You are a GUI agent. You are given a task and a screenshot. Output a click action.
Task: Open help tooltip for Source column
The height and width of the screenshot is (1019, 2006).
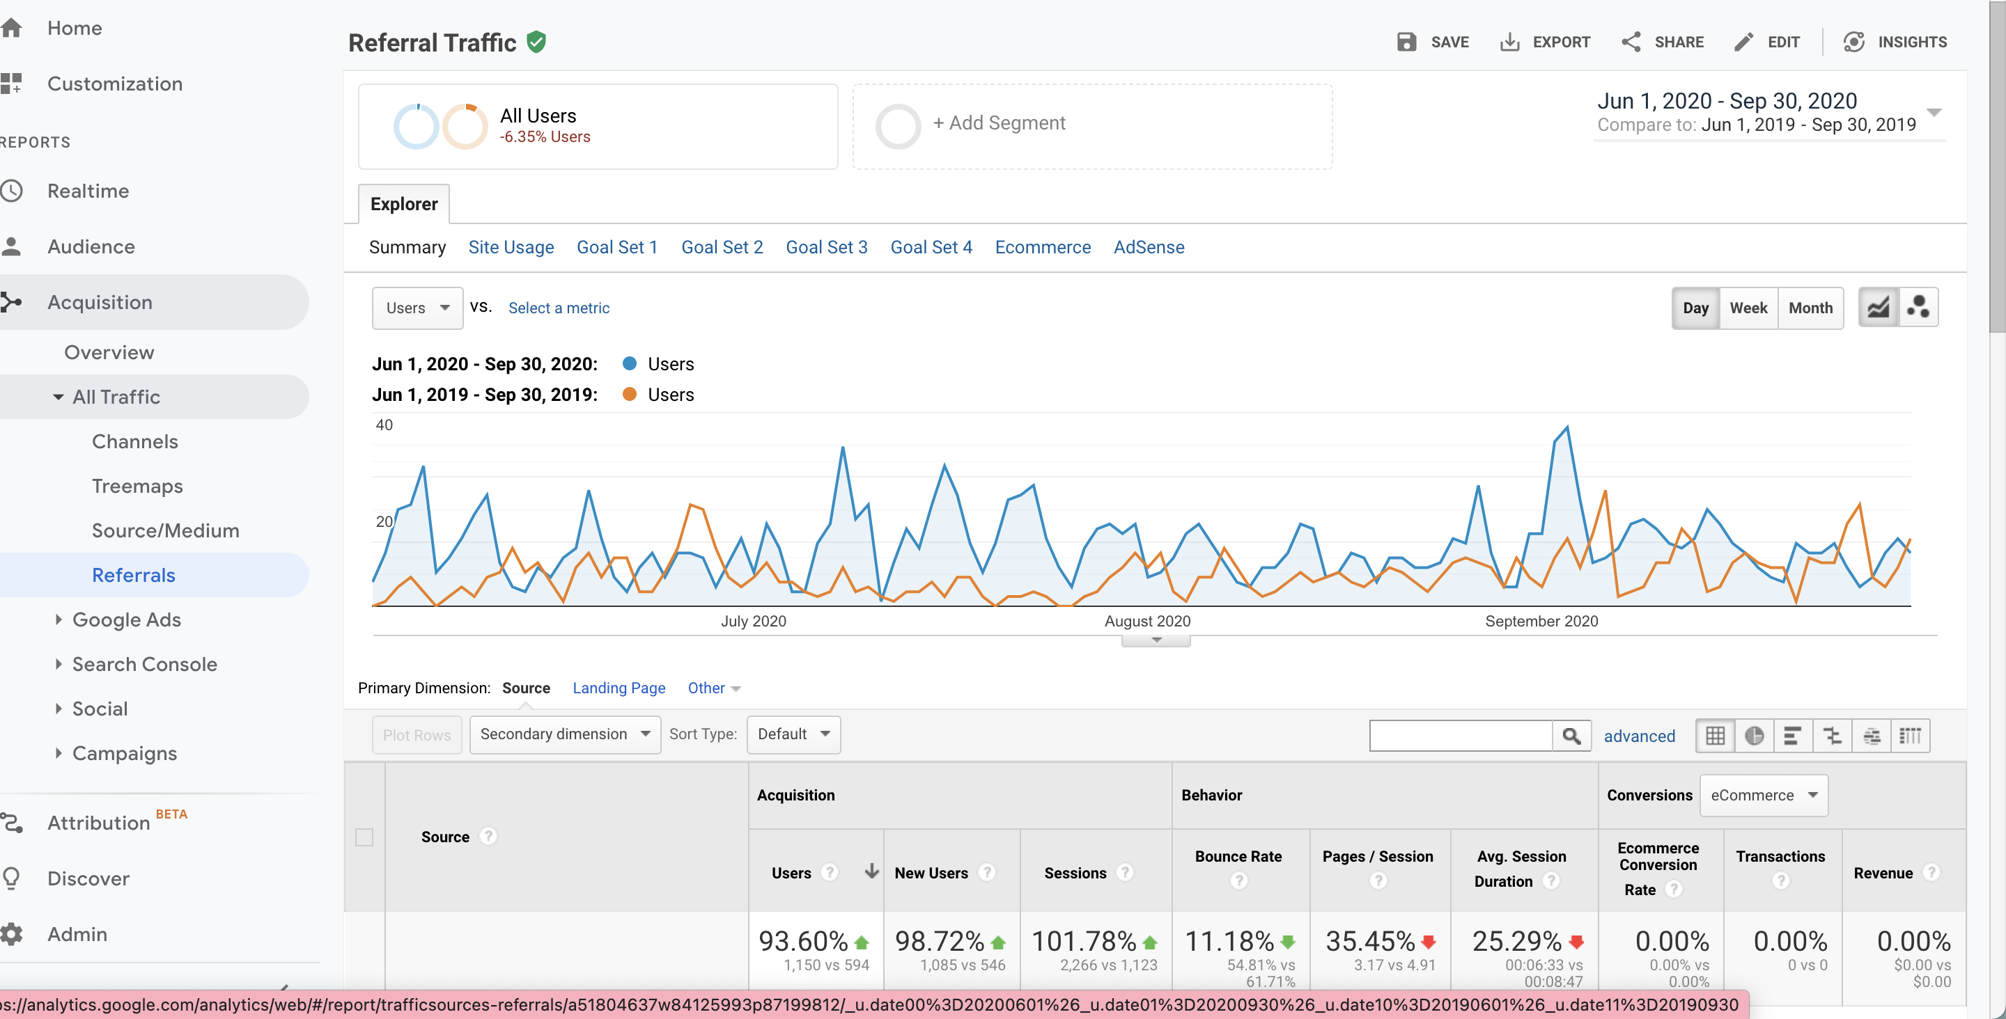pyautogui.click(x=488, y=836)
